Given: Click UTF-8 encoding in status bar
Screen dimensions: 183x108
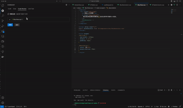Looking at the screenshot, I should [147, 107].
